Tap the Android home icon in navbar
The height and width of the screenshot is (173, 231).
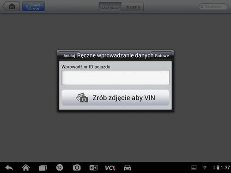[26, 167]
